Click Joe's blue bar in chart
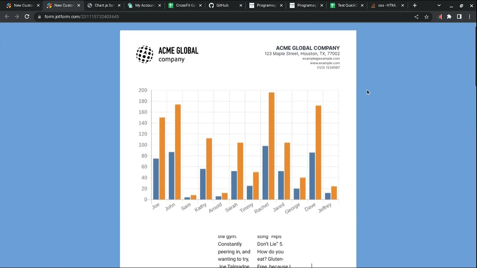The height and width of the screenshot is (268, 477). pos(156,179)
